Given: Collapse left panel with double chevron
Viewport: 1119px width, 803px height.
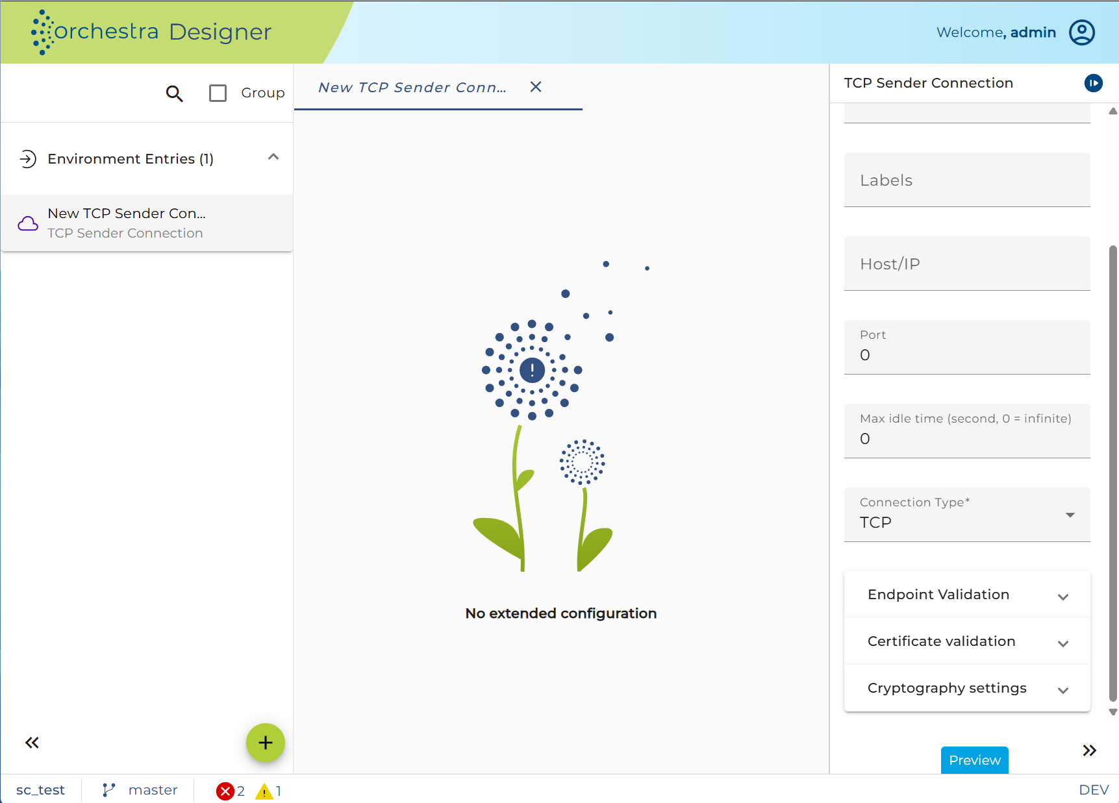Looking at the screenshot, I should (x=32, y=743).
